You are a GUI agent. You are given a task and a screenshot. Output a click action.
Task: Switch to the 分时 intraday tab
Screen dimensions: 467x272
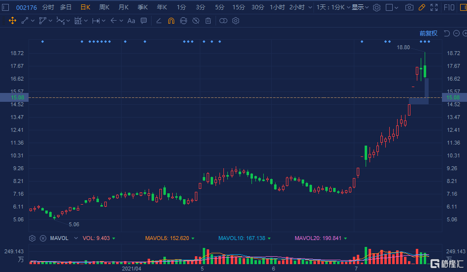click(x=48, y=7)
